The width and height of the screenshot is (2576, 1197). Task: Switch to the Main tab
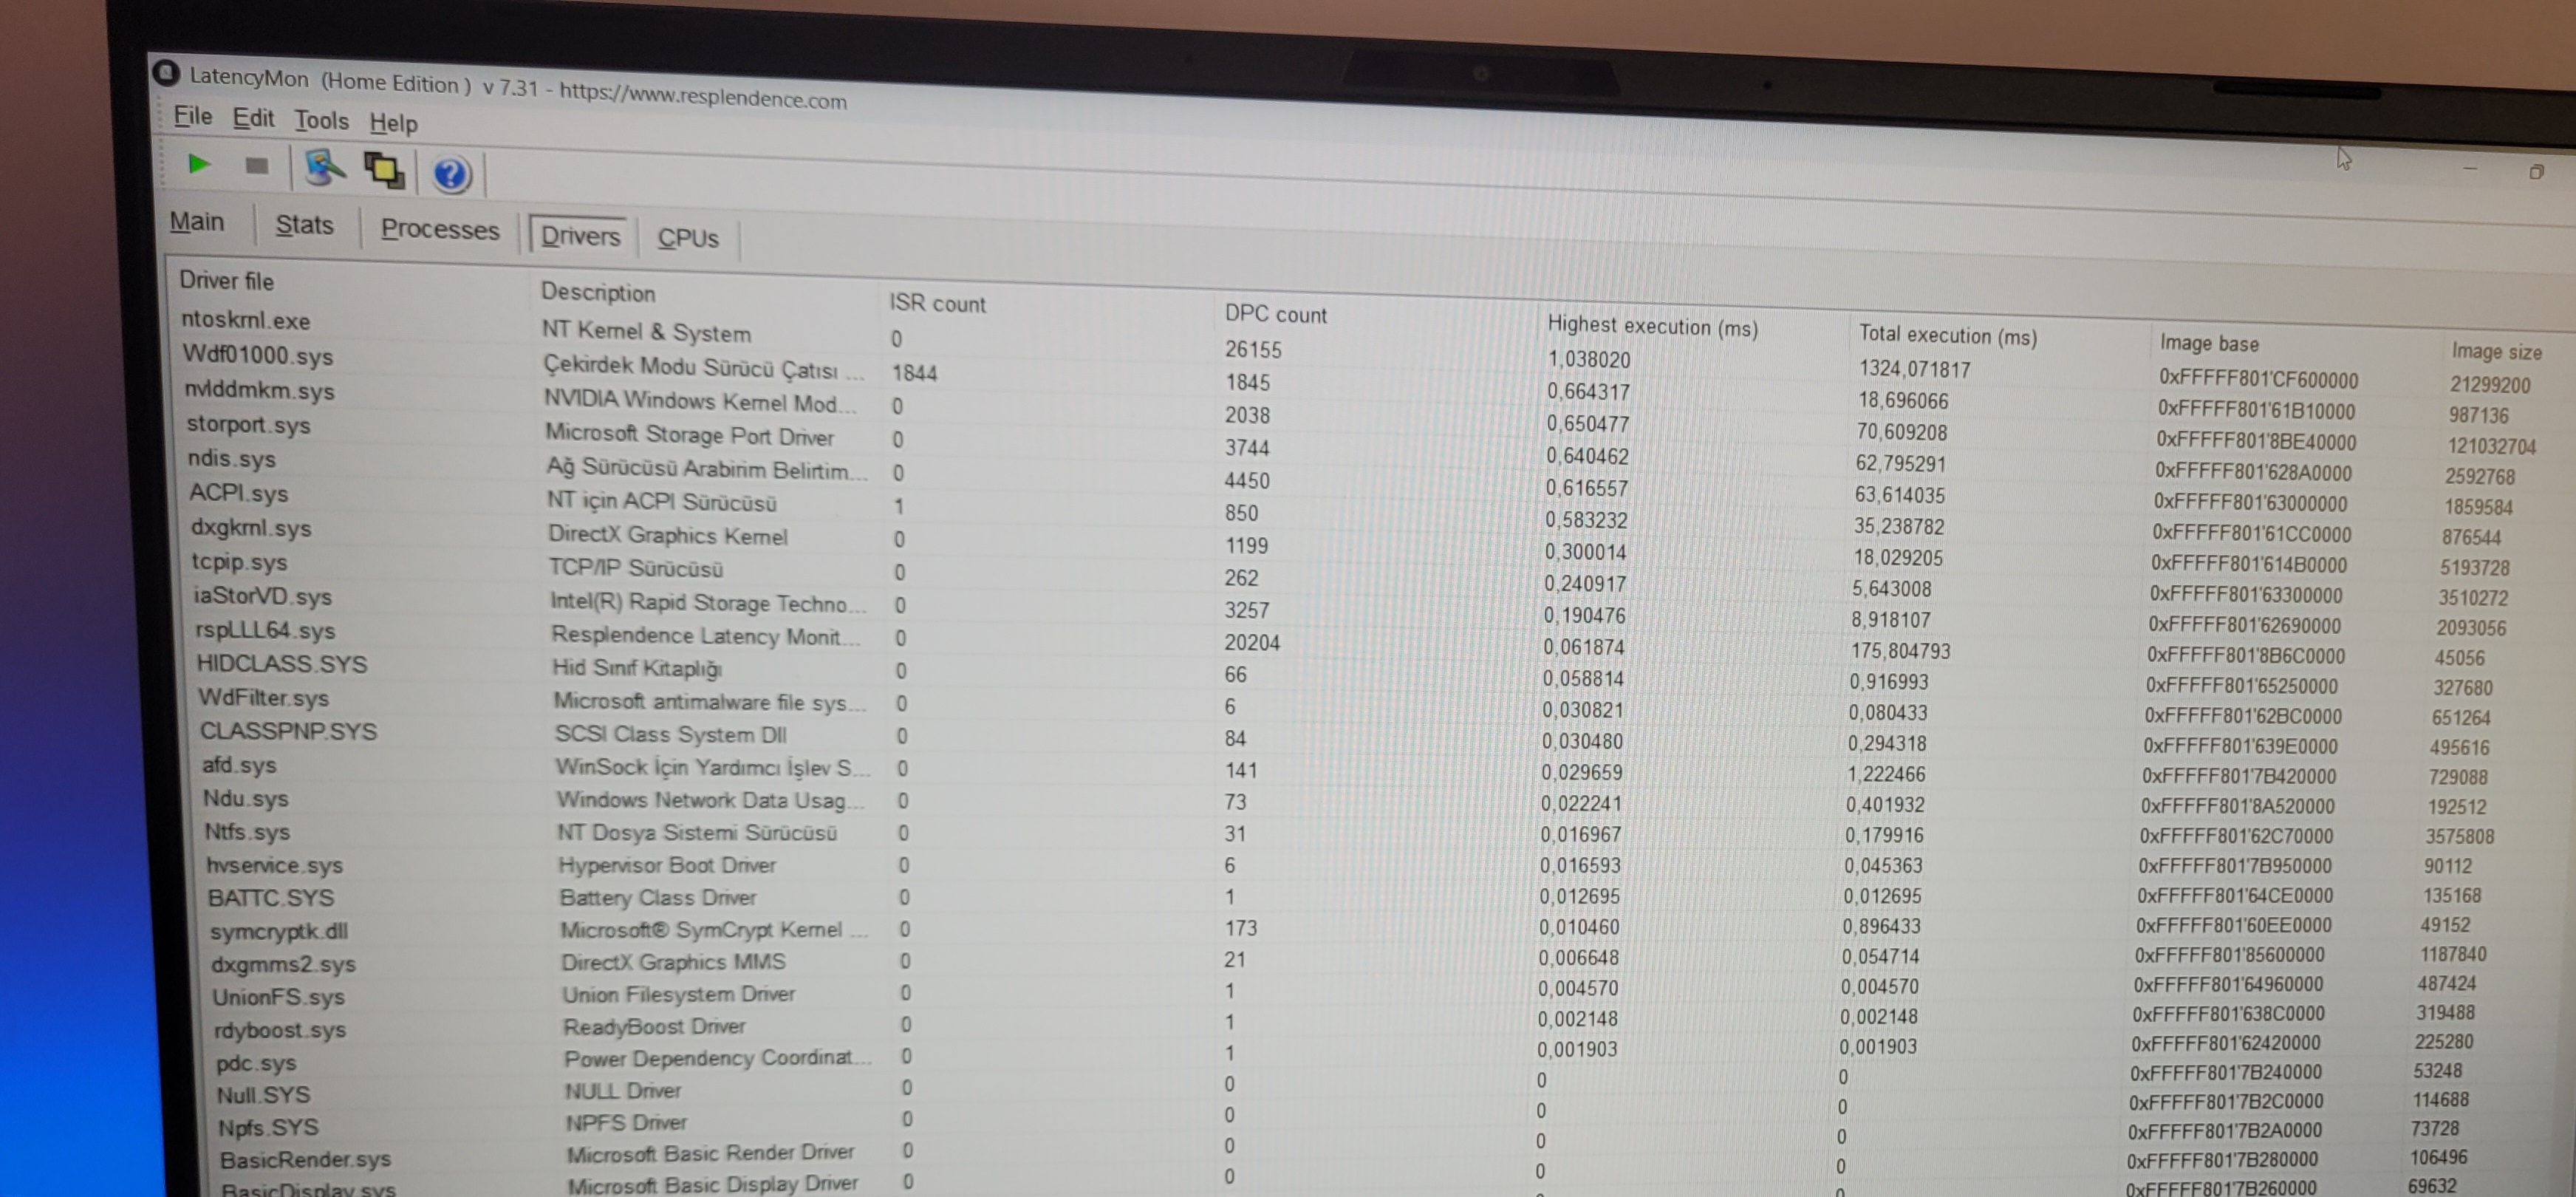197,221
